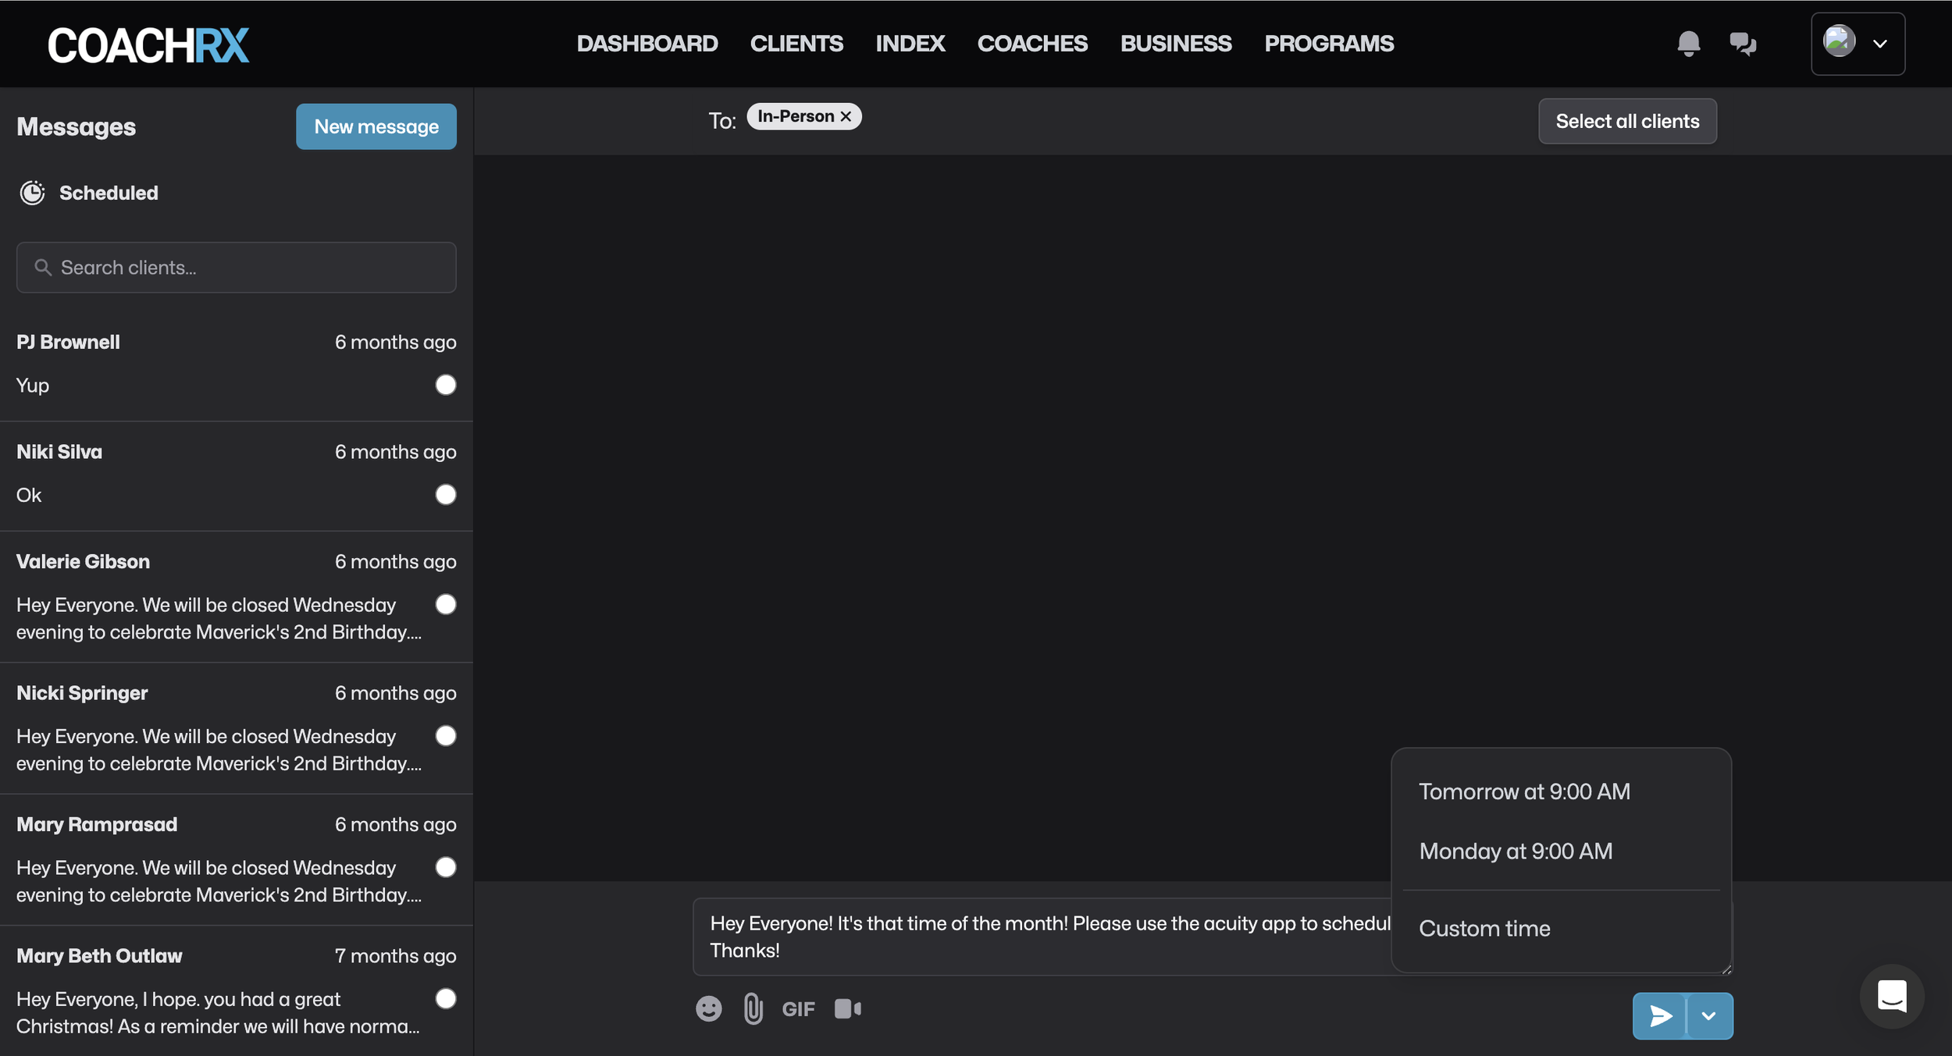1952x1056 pixels.
Task: Open the support chat widget bubble
Action: point(1891,996)
